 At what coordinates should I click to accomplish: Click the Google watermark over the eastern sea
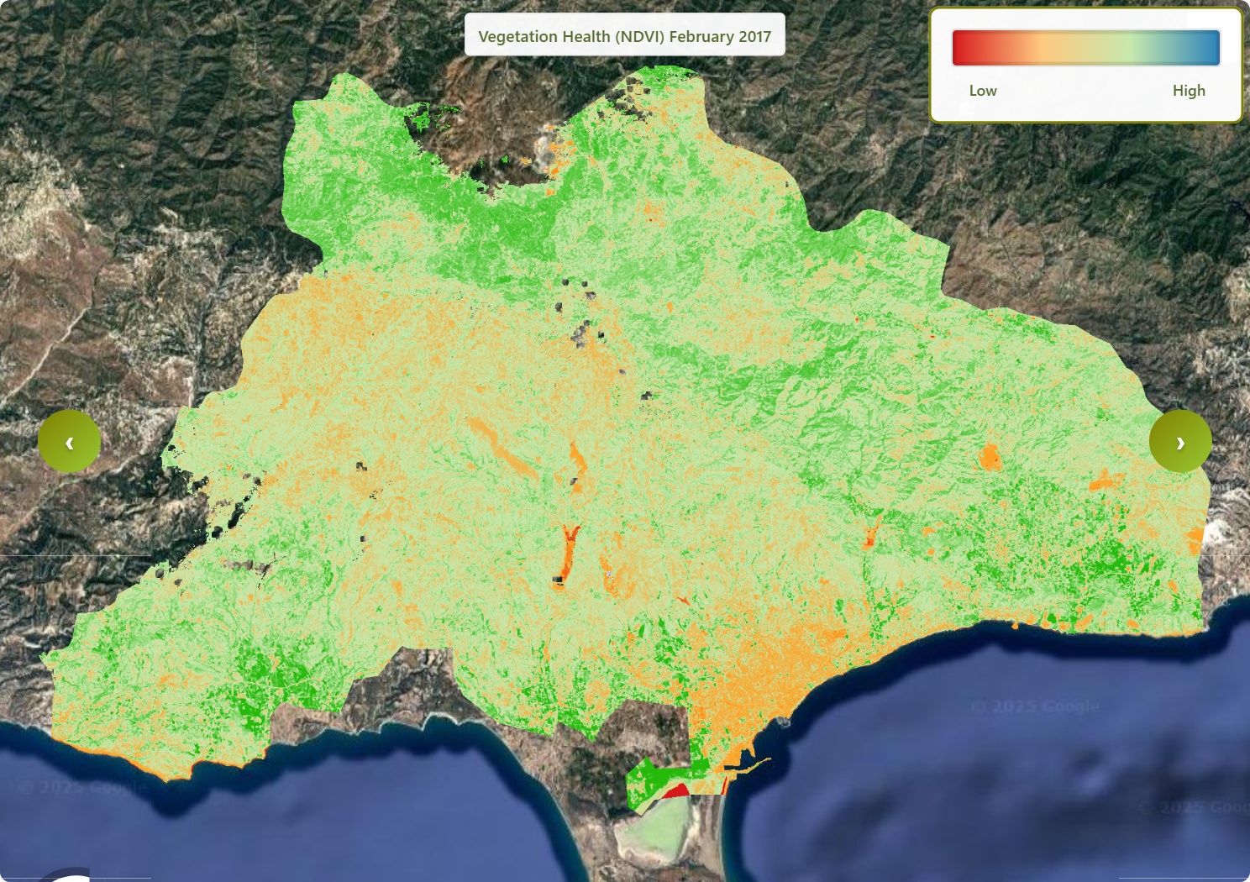click(1035, 706)
